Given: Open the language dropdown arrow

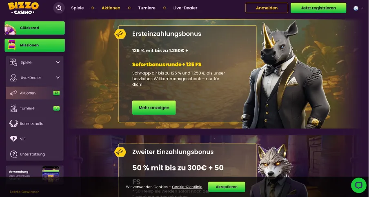Looking at the screenshot, I should 362,8.
